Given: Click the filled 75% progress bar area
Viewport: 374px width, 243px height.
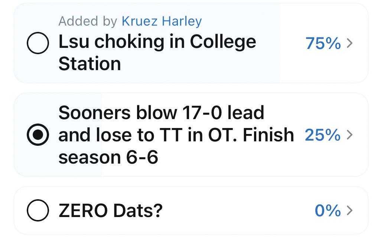Looking at the screenshot, I should (223, 70).
